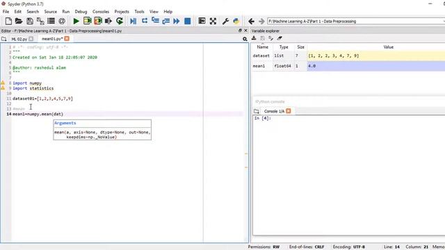
Task: Switch to the ML 02.py tab
Action: click(19, 39)
